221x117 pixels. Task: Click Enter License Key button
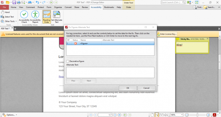[x=167, y=34]
